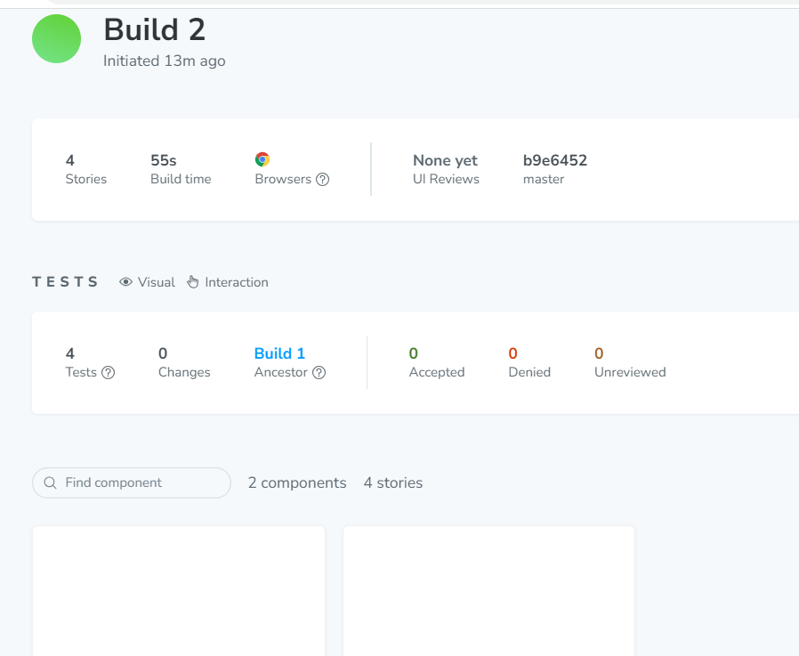The width and height of the screenshot is (799, 656).
Task: Click the 'None yet' UI Reviews value
Action: click(x=446, y=160)
